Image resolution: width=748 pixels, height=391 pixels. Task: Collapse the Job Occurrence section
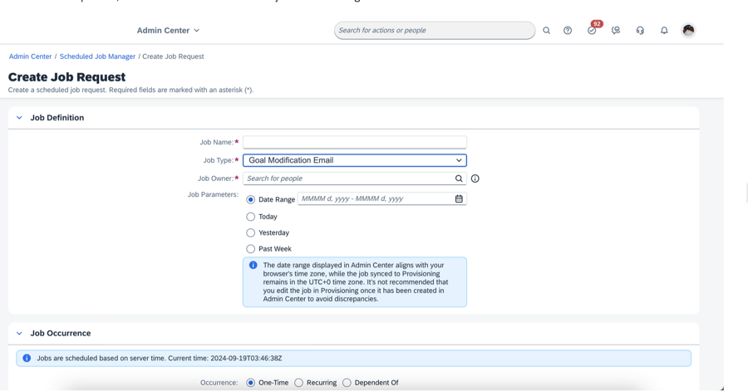(19, 334)
